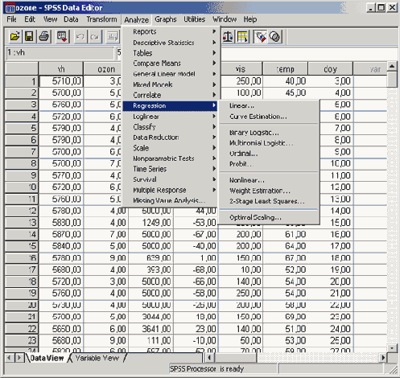Screen dimensions: 400x378
Task: Open the Utilities menu
Action: 194,19
